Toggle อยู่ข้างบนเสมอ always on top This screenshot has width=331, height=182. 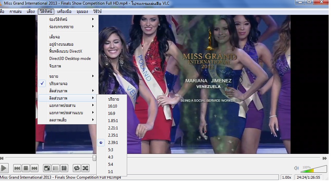[x=67, y=44]
